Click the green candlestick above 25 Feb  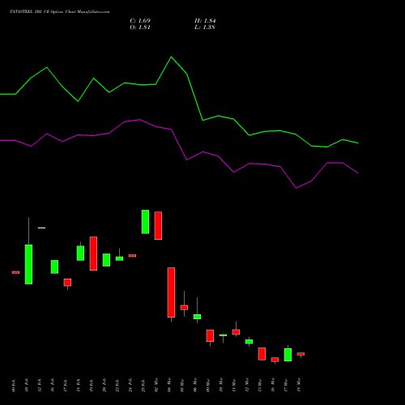(145, 222)
